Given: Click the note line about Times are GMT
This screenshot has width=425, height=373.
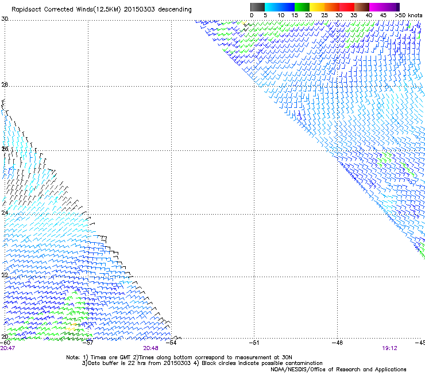Looking at the screenshot, I should coord(179,358).
